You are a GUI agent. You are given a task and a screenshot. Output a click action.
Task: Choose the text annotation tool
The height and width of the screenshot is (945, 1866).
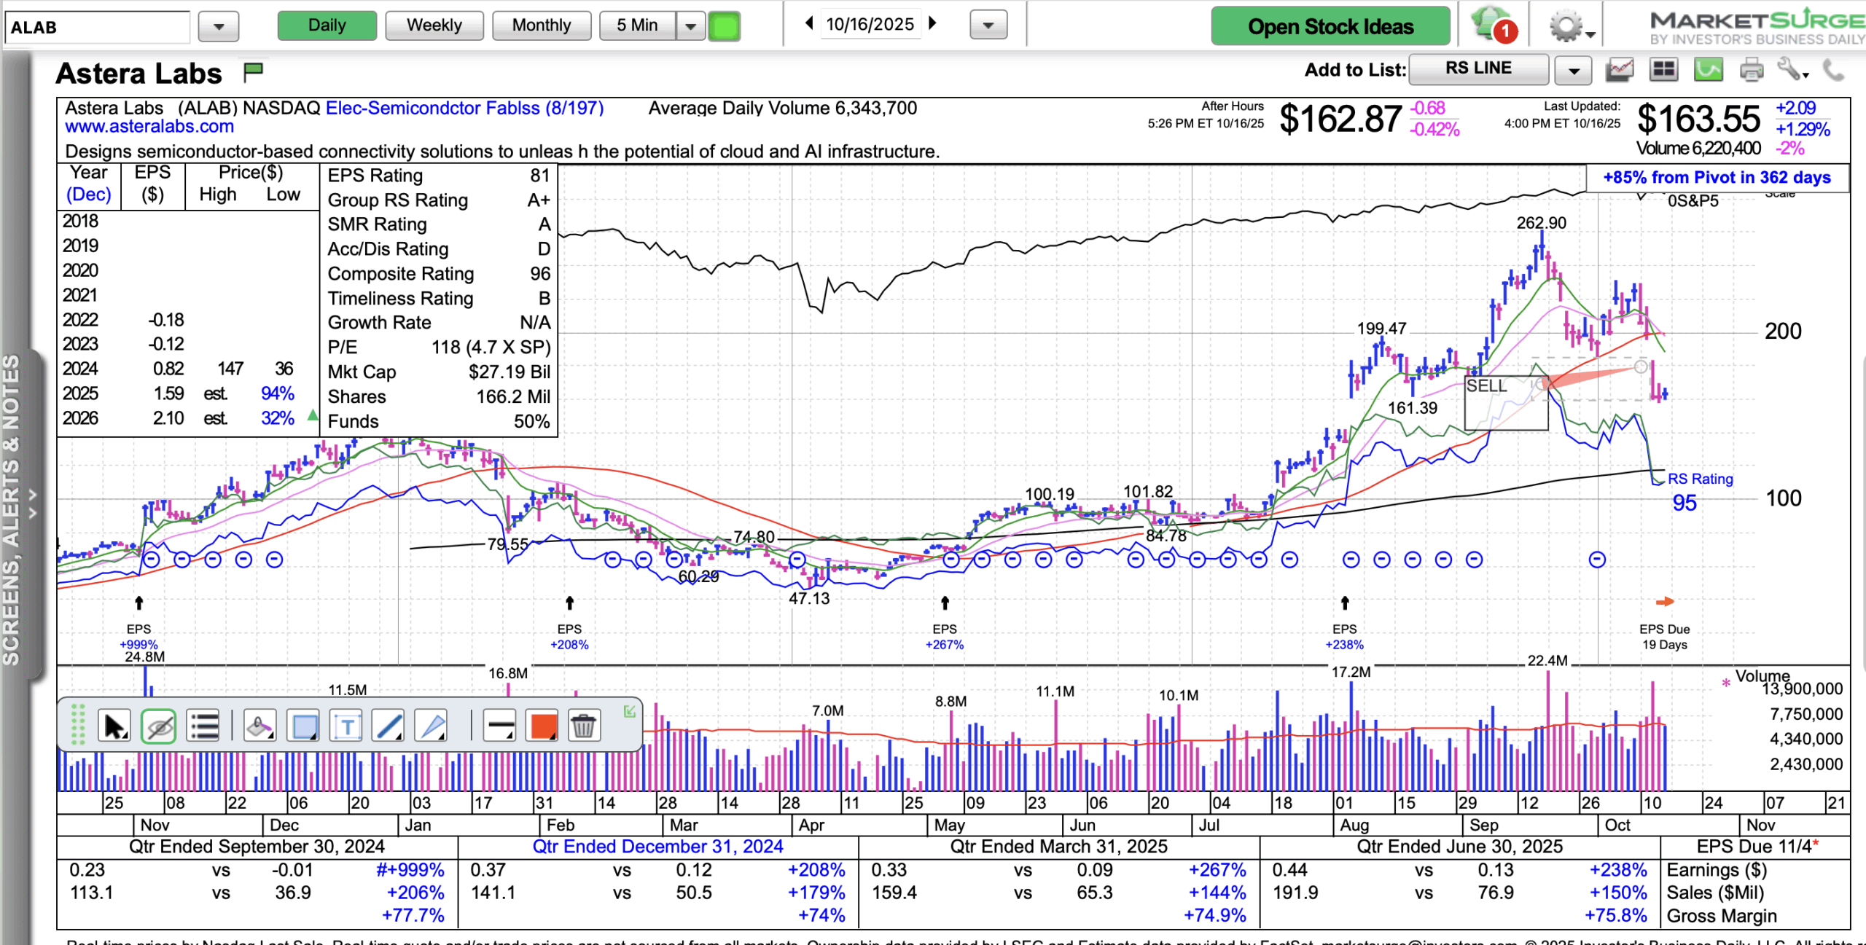coord(347,726)
